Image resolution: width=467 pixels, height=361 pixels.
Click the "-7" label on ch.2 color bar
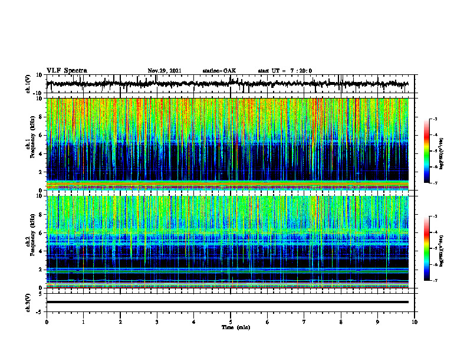coord(435,280)
